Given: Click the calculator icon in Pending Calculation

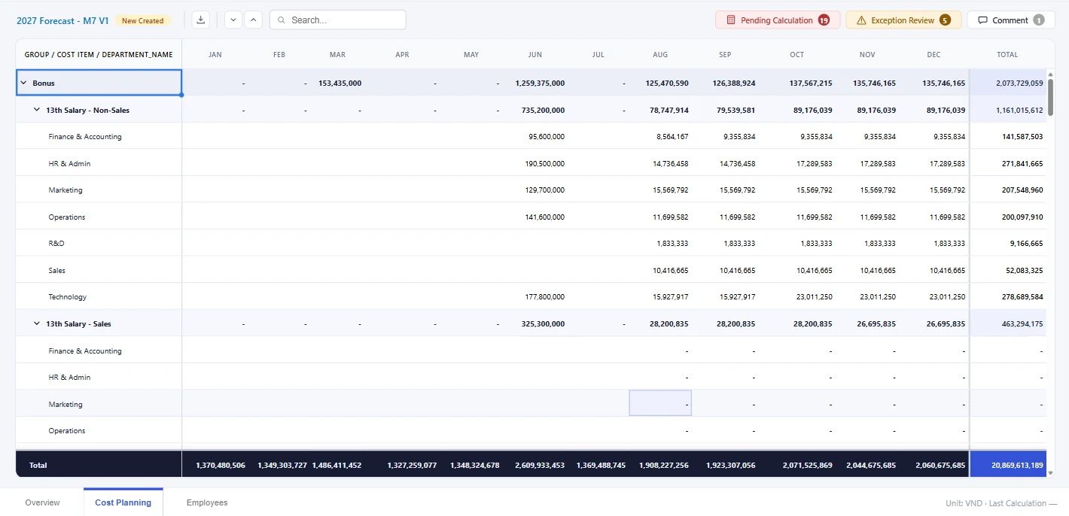Looking at the screenshot, I should click(730, 20).
